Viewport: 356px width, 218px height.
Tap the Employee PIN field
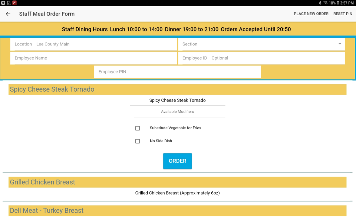(177, 72)
